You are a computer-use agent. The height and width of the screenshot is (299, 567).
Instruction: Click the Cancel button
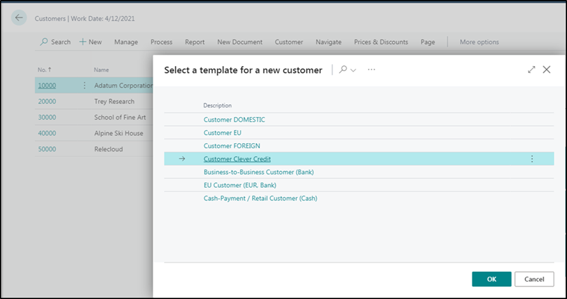tap(534, 279)
